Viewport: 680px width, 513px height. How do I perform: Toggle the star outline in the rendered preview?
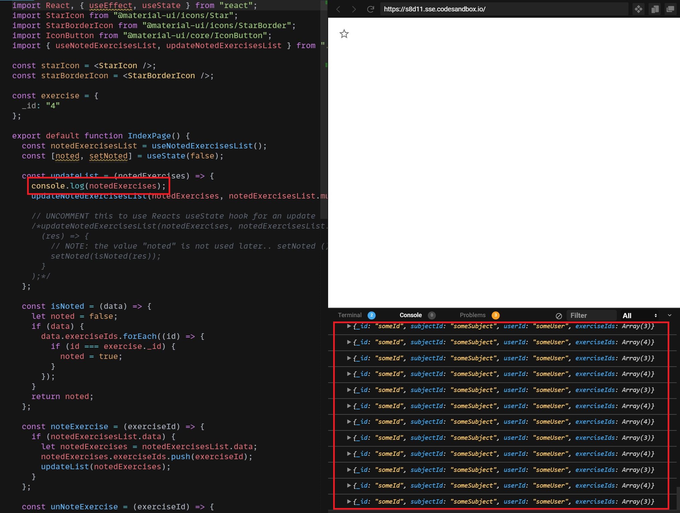pyautogui.click(x=344, y=34)
